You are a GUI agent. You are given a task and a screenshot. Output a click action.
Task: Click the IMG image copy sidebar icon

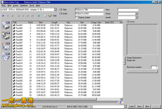(x=6, y=45)
